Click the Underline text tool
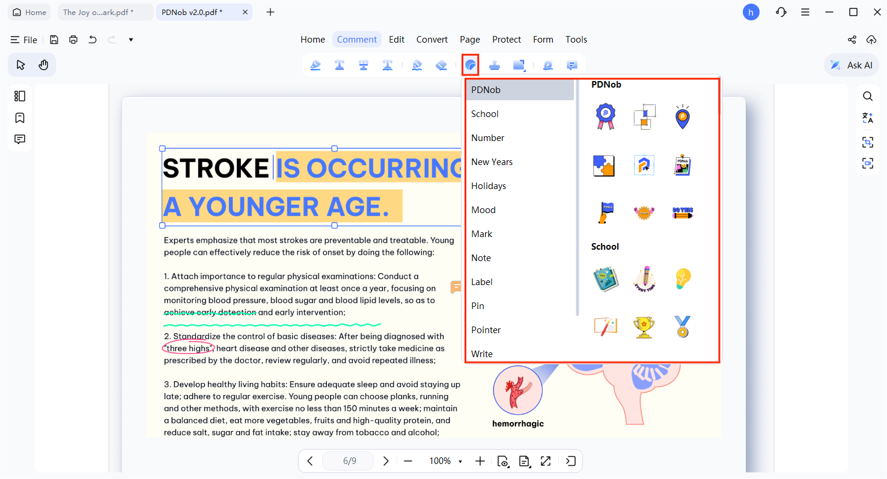Viewport: 887px width, 479px height. point(340,65)
